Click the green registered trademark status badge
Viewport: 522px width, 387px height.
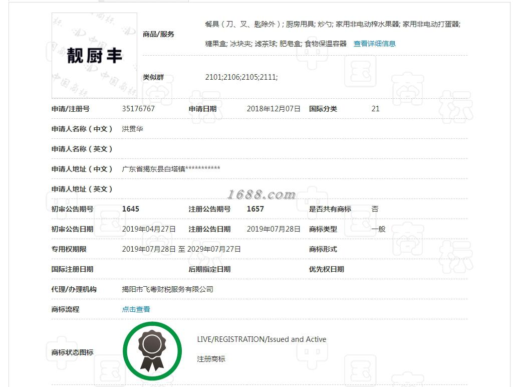point(152,351)
